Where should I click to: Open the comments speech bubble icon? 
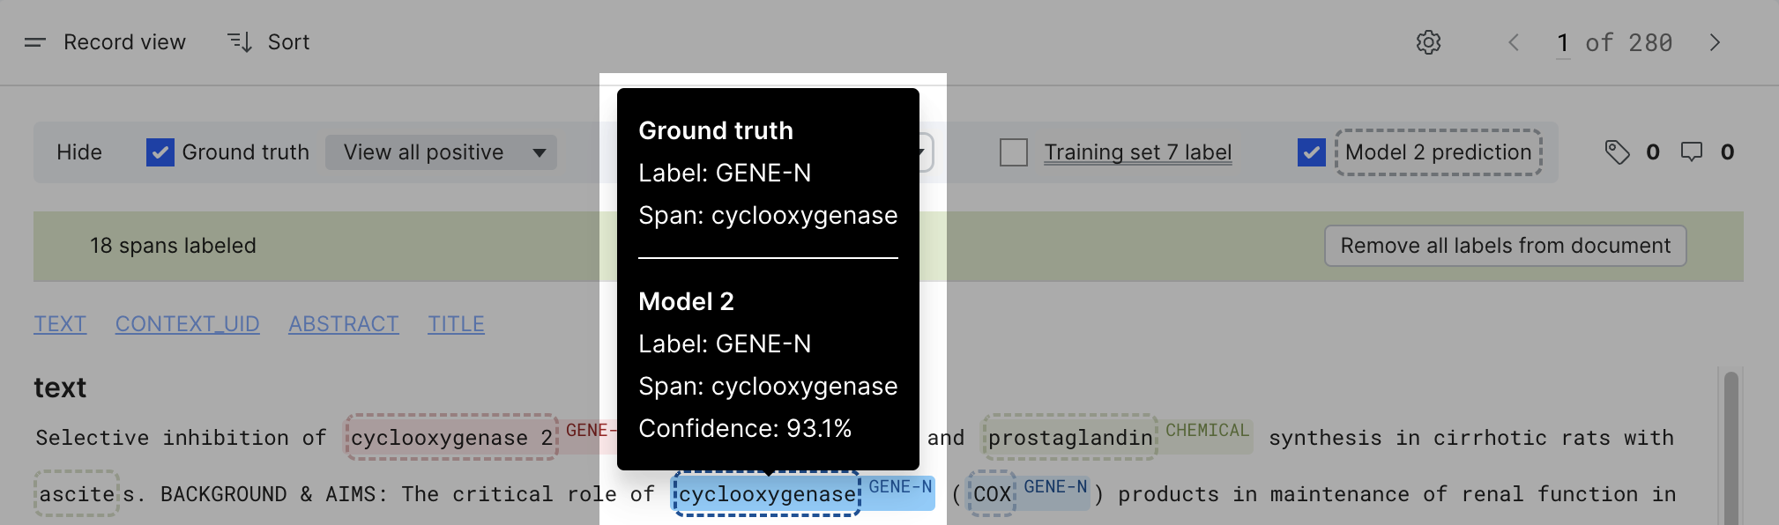pyautogui.click(x=1691, y=152)
